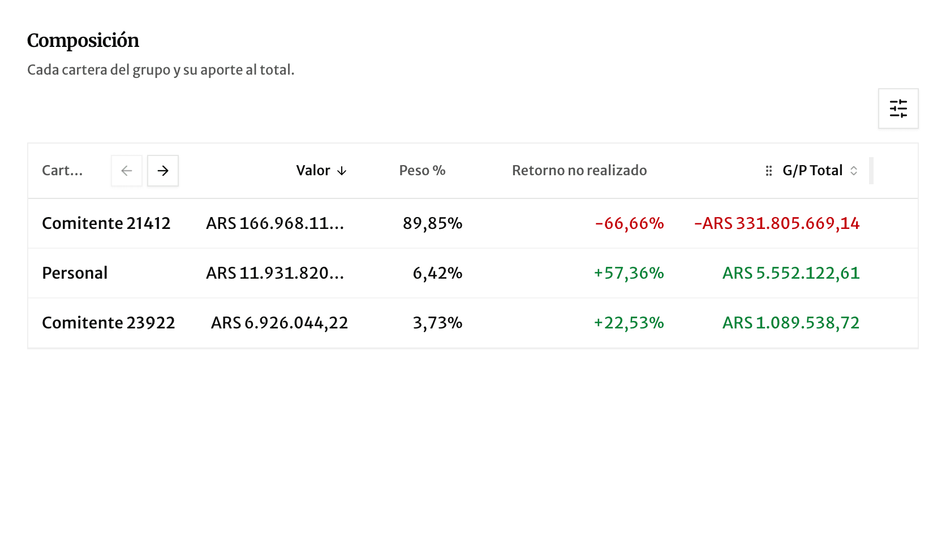The image size is (946, 537).
Task: Click the G/P Total column header
Action: coord(812,171)
